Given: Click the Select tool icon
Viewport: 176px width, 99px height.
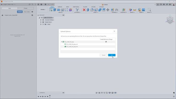Looking at the screenshot, I should tap(149, 10).
